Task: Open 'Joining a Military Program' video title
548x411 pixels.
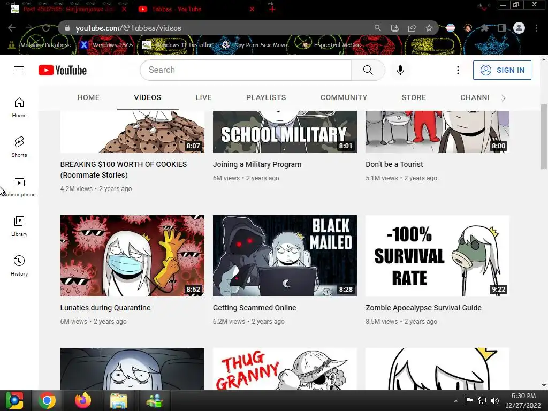Action: pos(257,164)
